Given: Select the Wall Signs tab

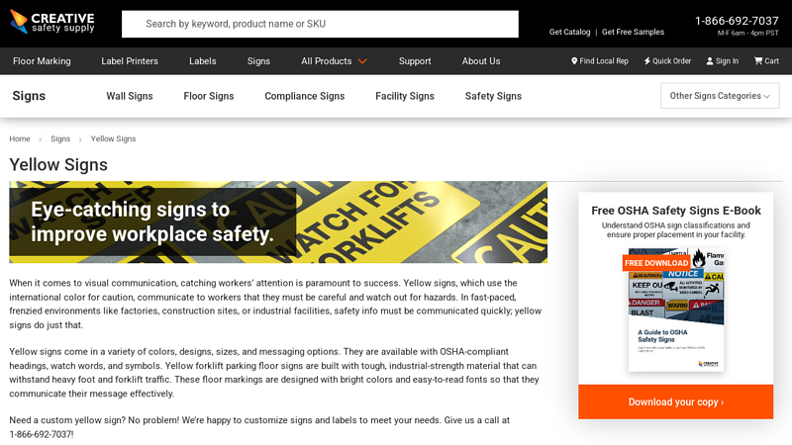Looking at the screenshot, I should (130, 96).
